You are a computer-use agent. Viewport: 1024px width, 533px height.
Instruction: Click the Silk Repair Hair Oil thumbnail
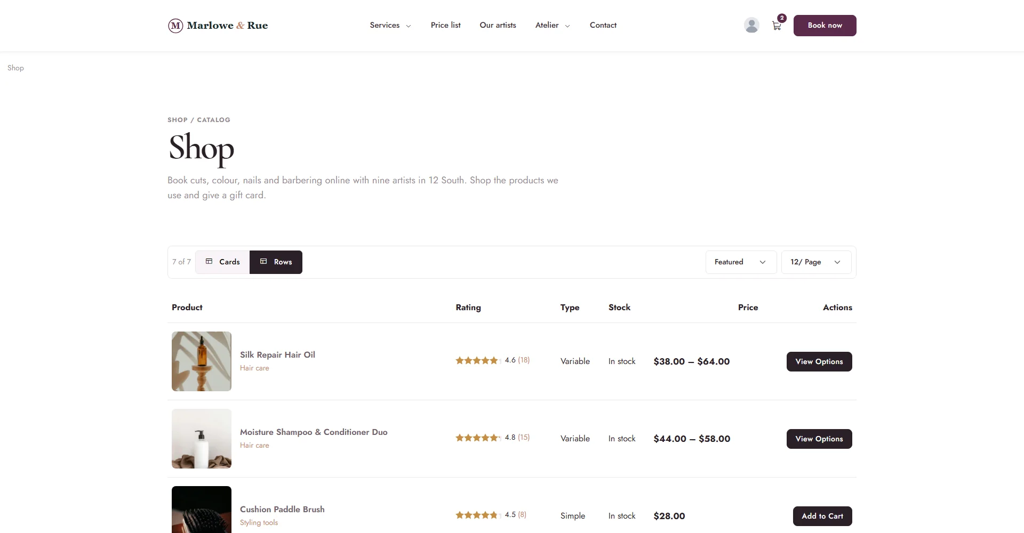pyautogui.click(x=202, y=361)
